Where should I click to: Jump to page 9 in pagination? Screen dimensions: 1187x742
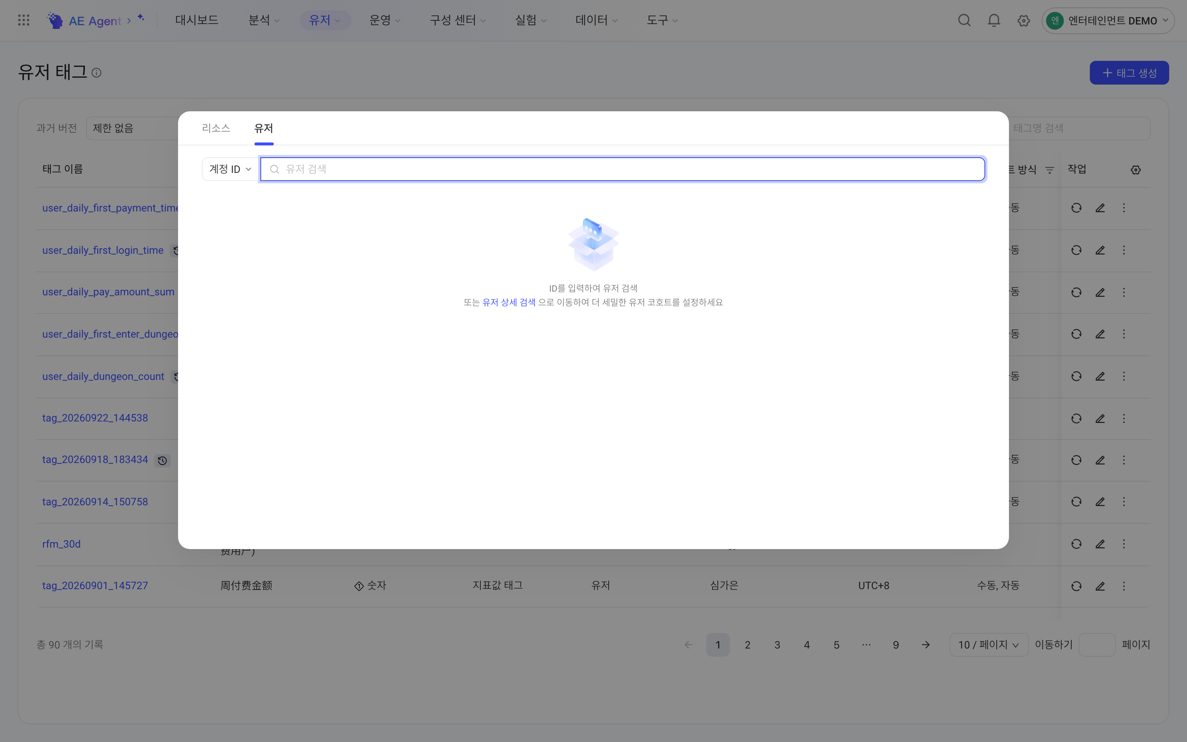click(x=896, y=645)
